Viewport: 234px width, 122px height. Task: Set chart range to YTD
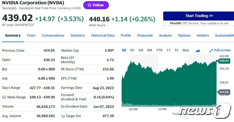tap(159, 50)
